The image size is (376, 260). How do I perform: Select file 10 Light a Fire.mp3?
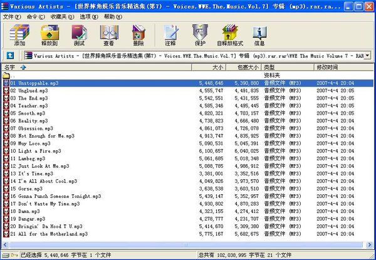[x=36, y=151]
